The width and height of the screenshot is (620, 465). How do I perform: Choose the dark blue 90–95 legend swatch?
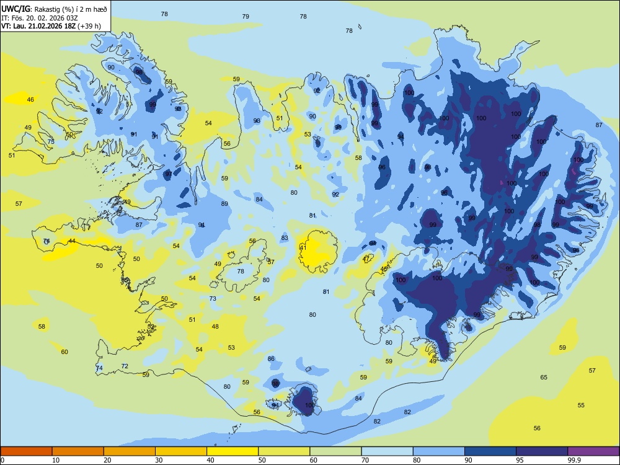click(490, 451)
